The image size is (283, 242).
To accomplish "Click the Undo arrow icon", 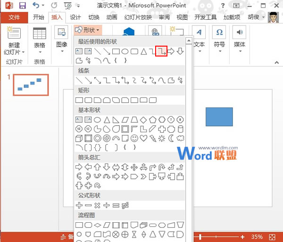I will pos(36,5).
